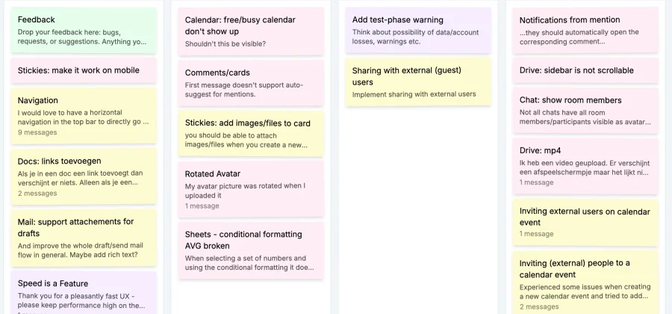Open Sheets conditional formatting AVG broken card
Screen dimensions: 672x314
point(251,250)
